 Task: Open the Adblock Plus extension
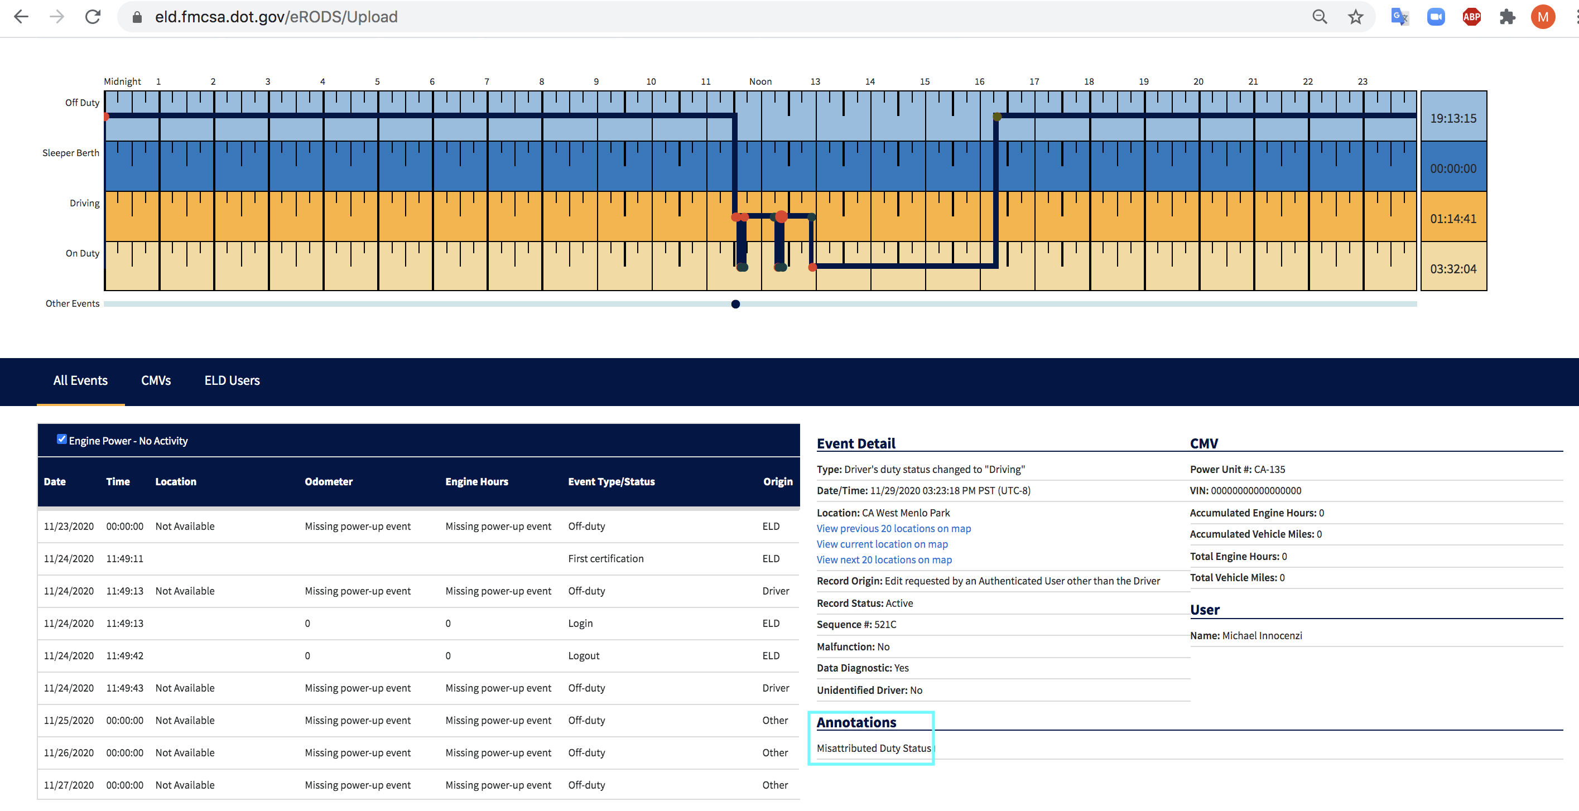click(1472, 17)
